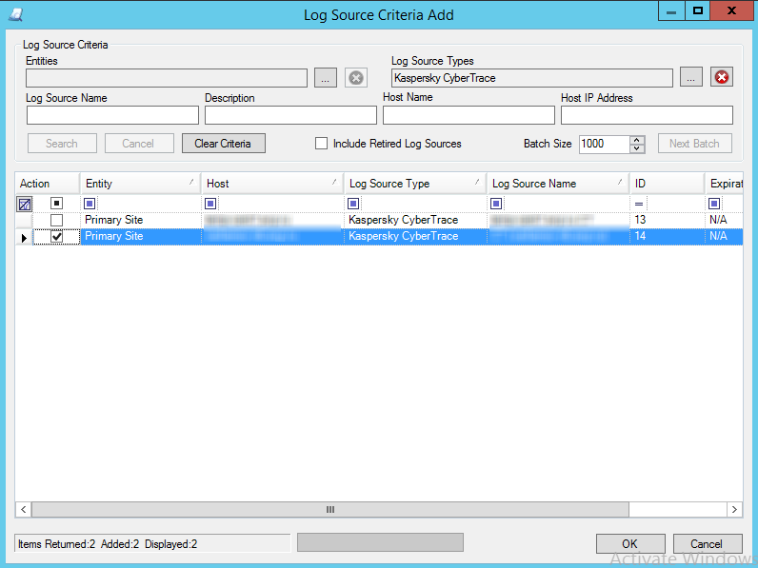Uncheck the Action box for ID 14 row
Screen dimensions: 758x568
[x=57, y=236]
